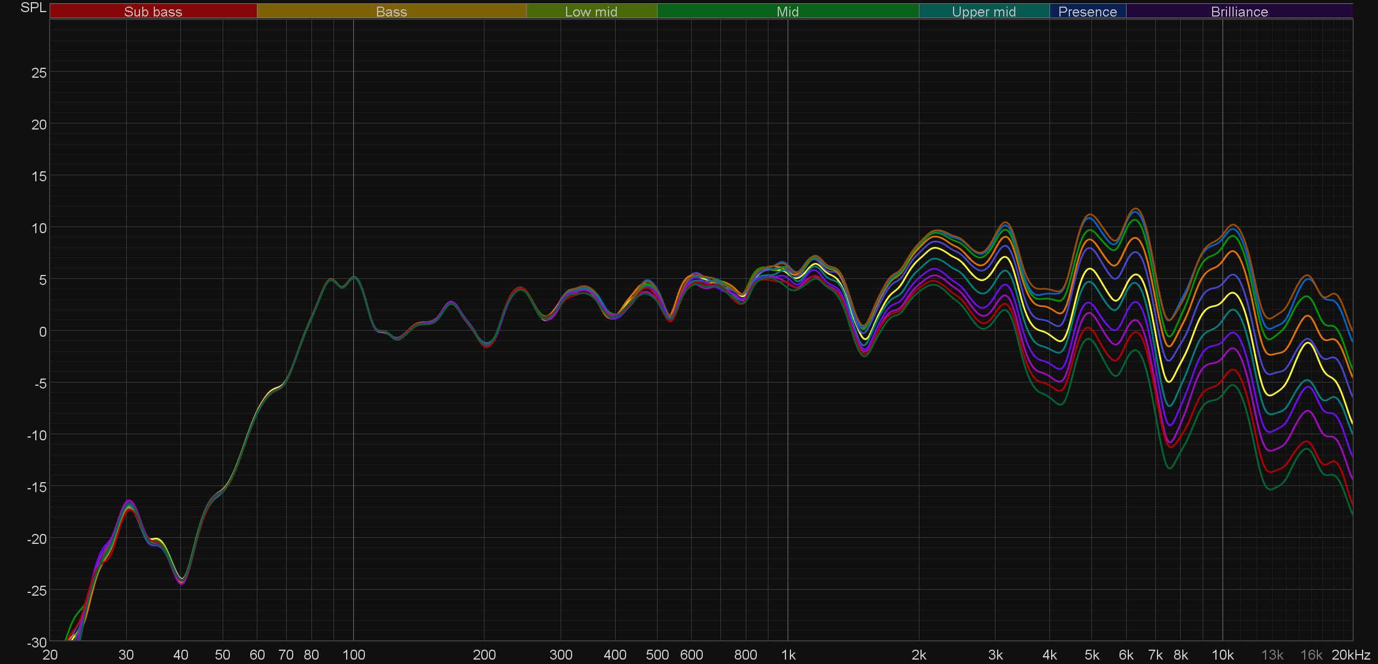Click the 5k frequency axis label
Viewport: 1378px width, 664px height.
click(1091, 655)
